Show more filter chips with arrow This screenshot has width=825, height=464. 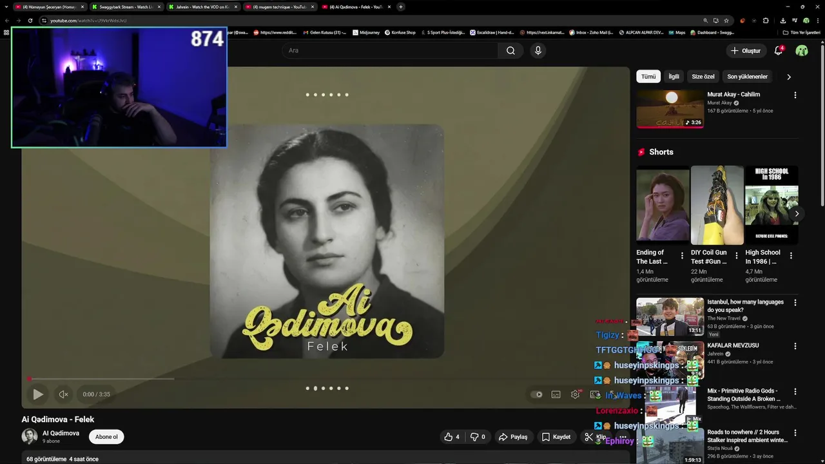pos(788,77)
